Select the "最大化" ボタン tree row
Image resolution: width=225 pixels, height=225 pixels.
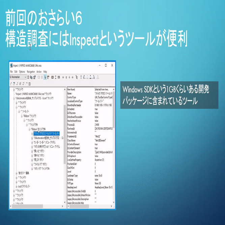(39, 156)
